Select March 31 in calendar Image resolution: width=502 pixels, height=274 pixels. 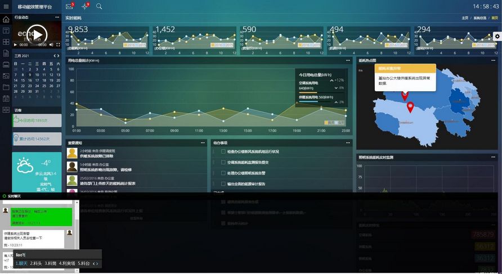click(37, 91)
